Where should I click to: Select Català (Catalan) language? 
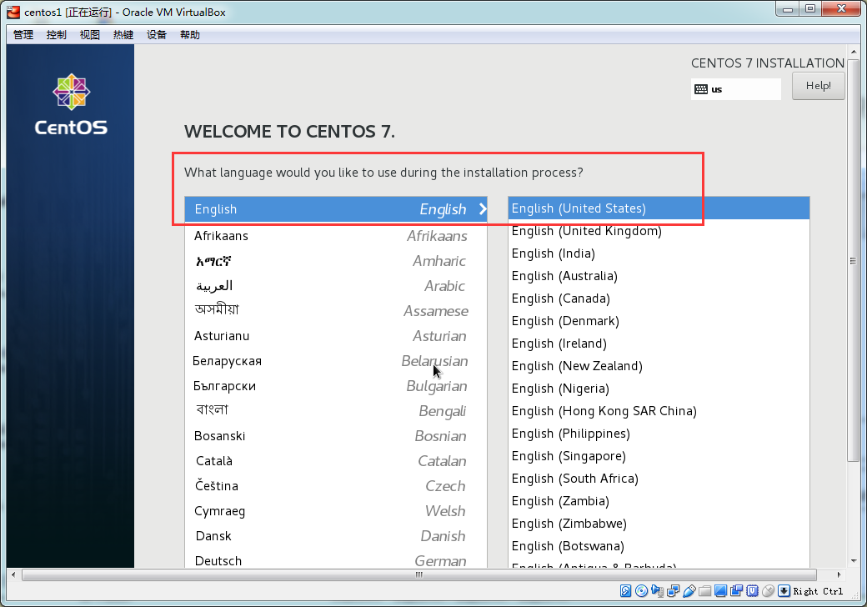(x=336, y=461)
